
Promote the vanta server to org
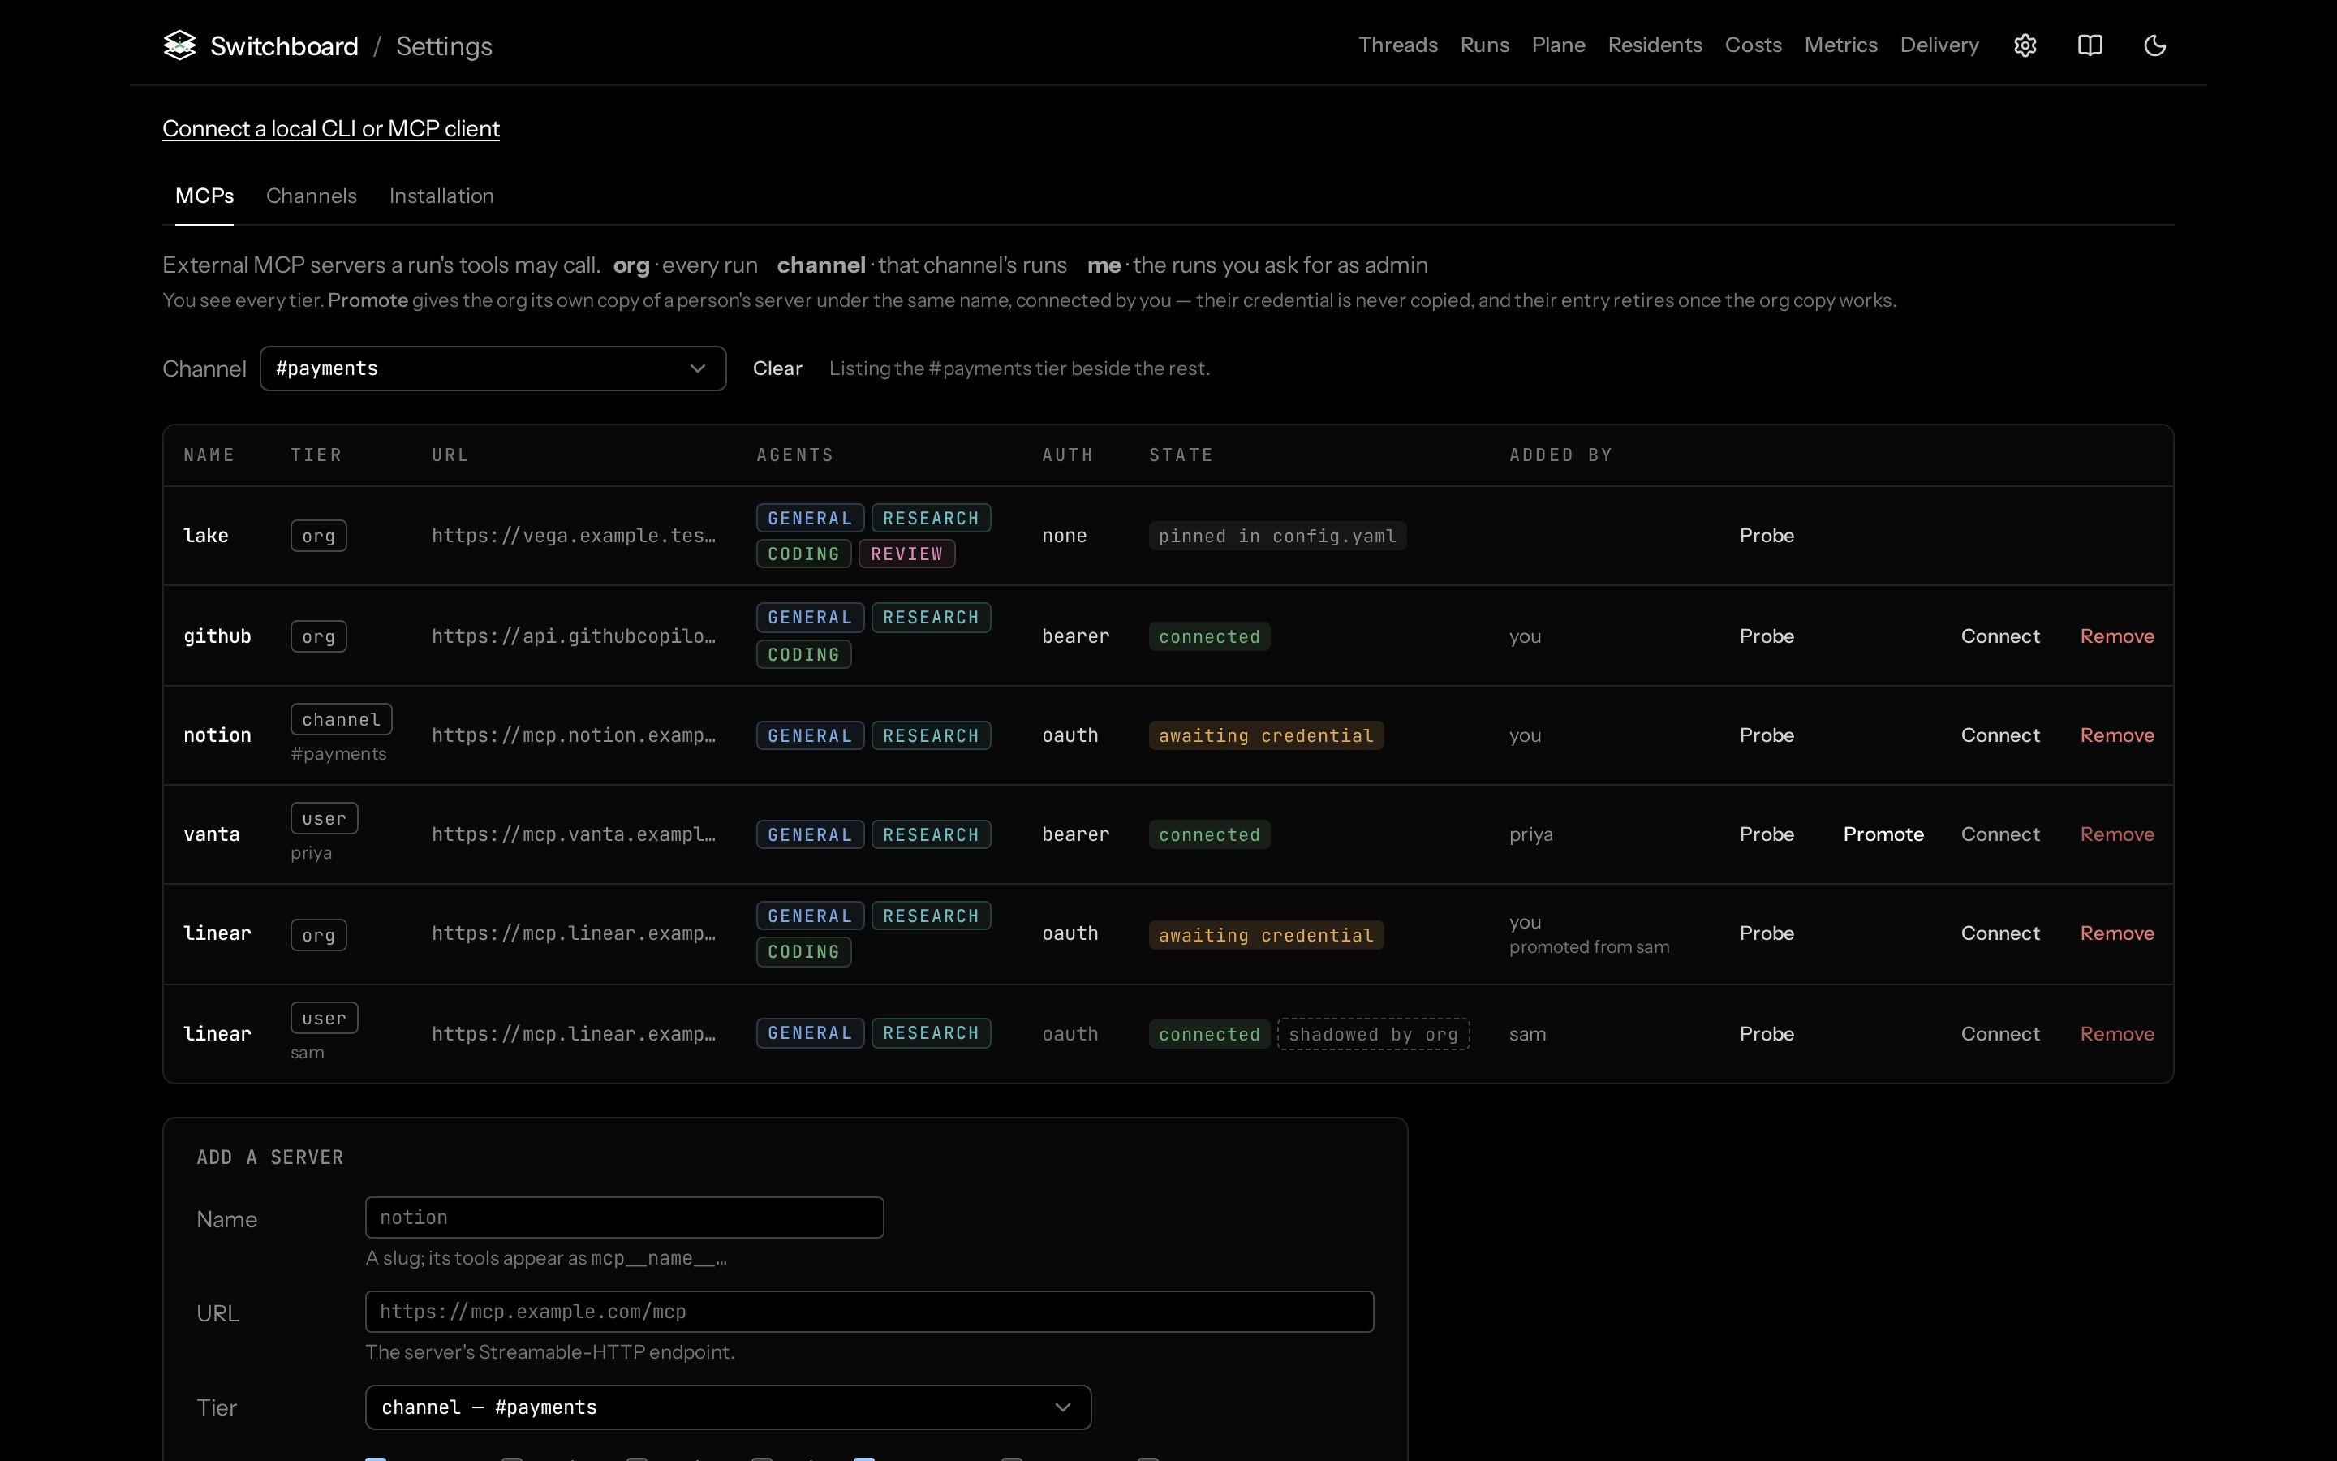[x=1883, y=834]
